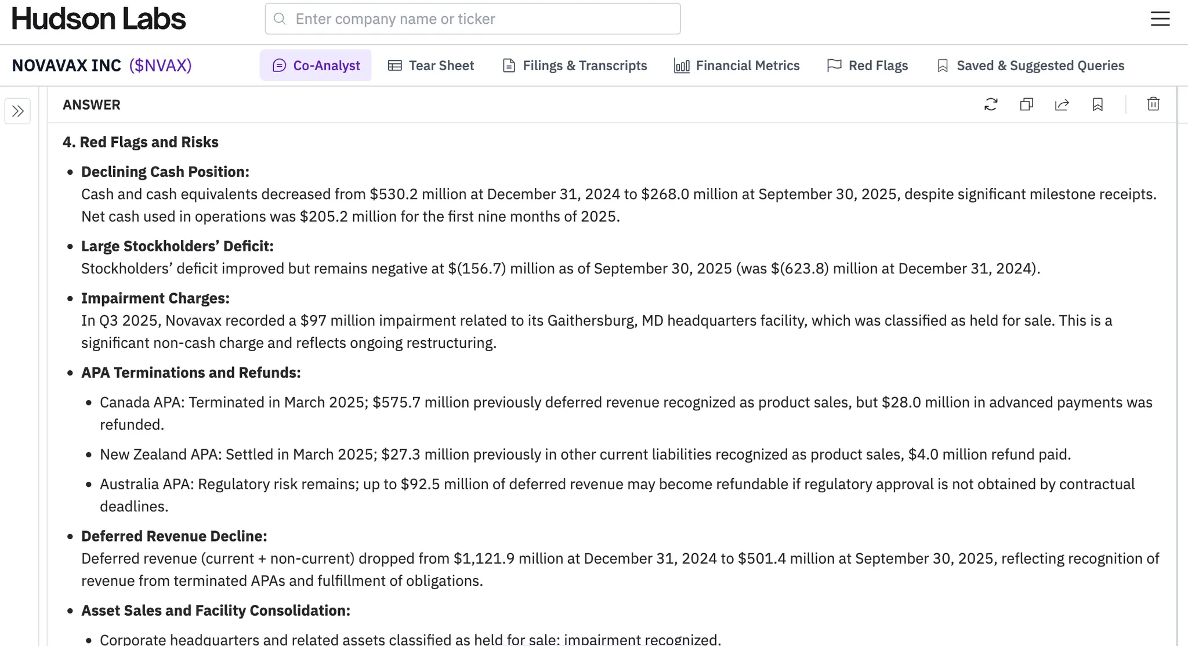Click the ANSWER panel heading
The width and height of the screenshot is (1188, 646).
click(x=92, y=105)
